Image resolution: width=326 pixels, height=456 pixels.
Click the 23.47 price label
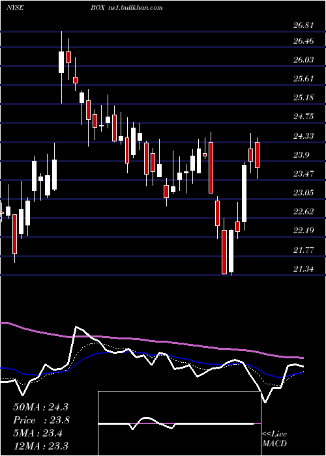[x=303, y=174]
